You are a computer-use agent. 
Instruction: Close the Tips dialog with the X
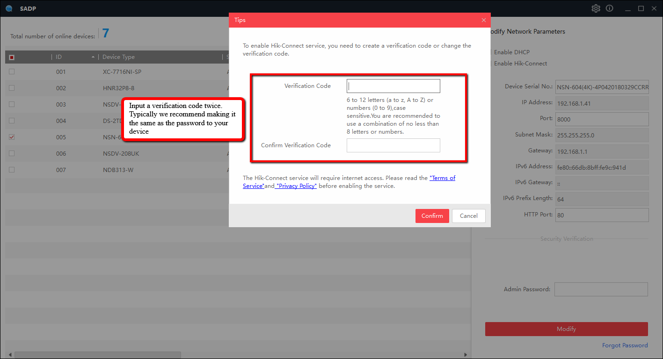(484, 20)
